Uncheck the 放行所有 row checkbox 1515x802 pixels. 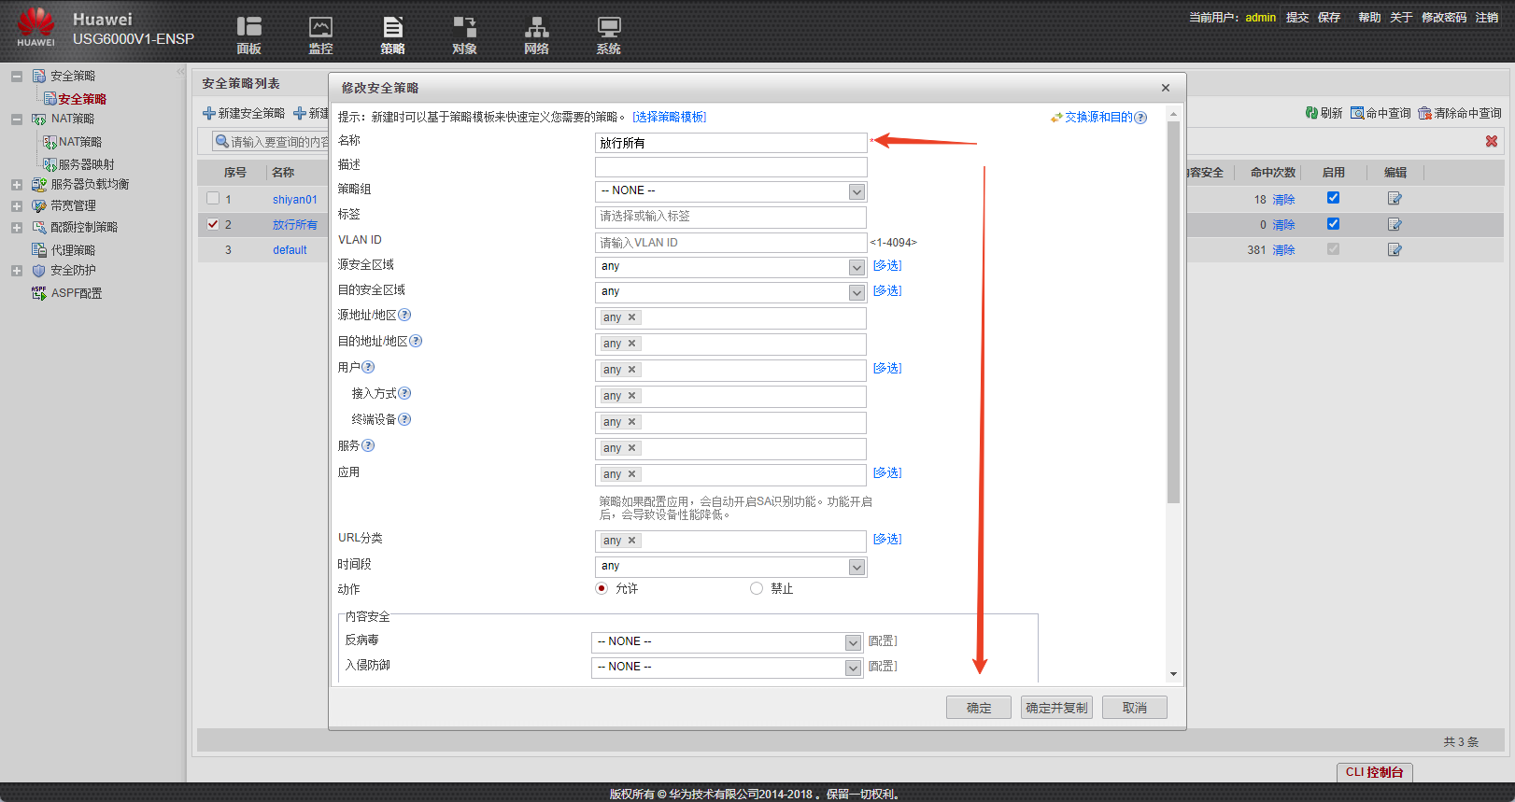[x=213, y=224]
